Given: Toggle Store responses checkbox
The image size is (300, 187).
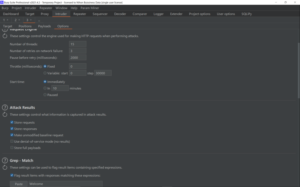Looking at the screenshot, I should 12,129.
